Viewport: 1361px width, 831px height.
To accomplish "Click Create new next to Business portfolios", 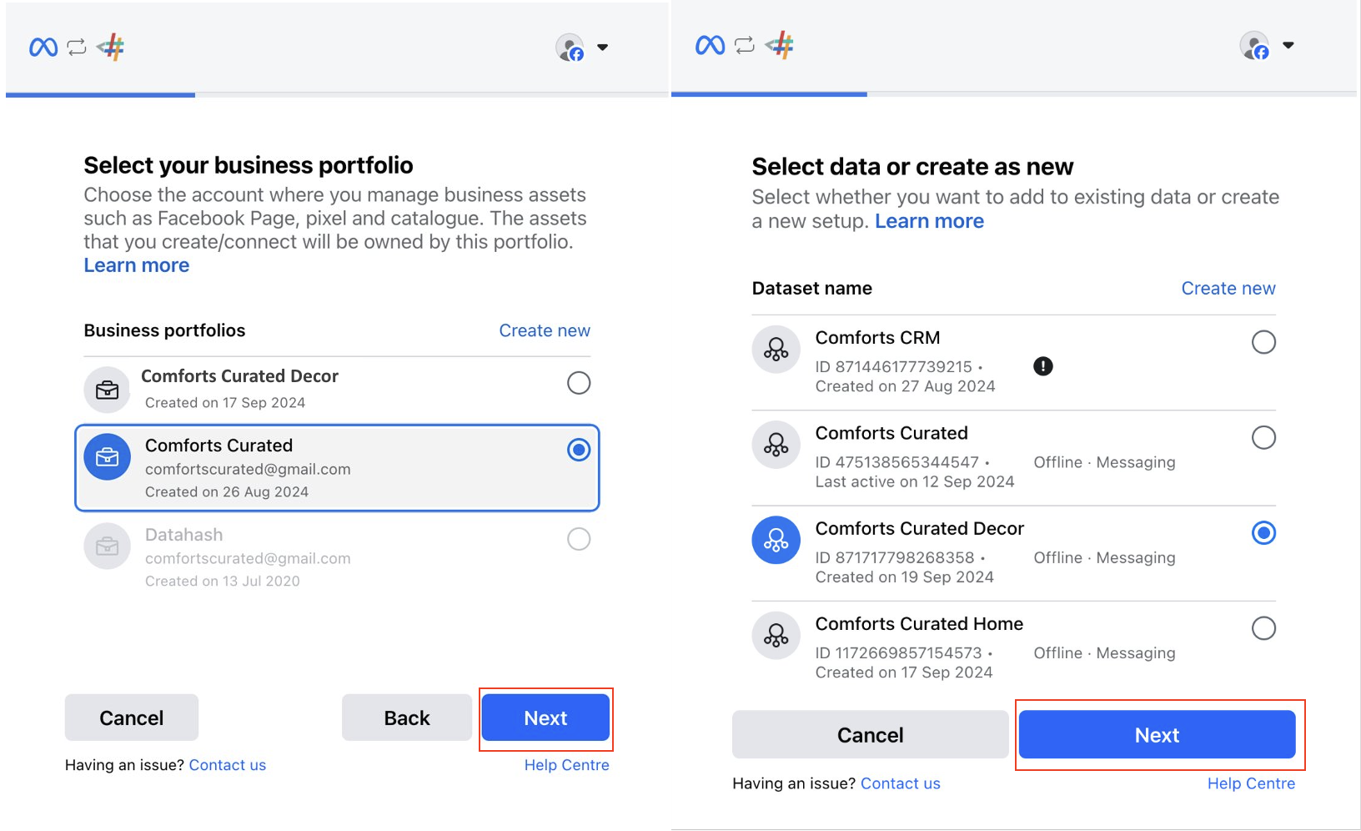I will [x=545, y=330].
